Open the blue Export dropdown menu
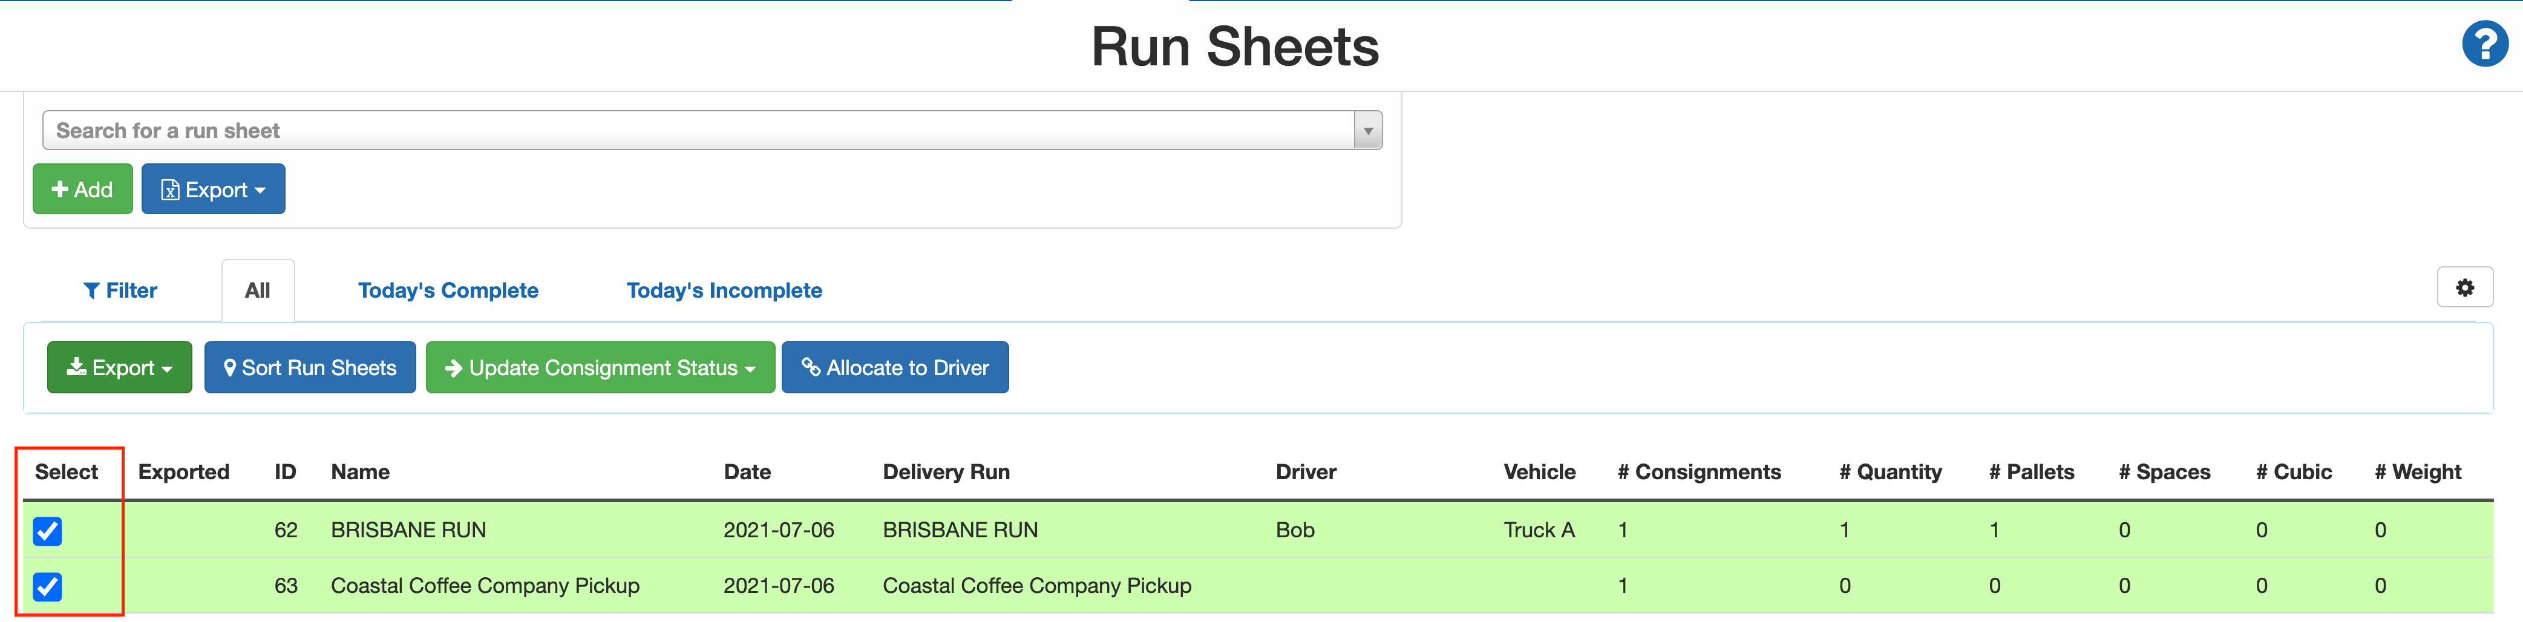The width and height of the screenshot is (2523, 622). click(x=212, y=188)
